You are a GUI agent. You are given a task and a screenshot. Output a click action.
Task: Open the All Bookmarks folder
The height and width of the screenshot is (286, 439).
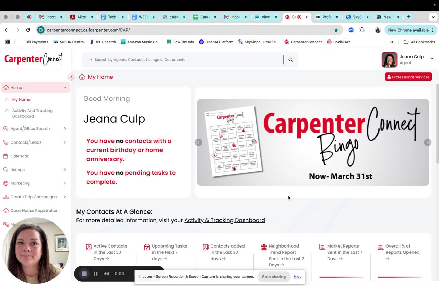(x=419, y=42)
